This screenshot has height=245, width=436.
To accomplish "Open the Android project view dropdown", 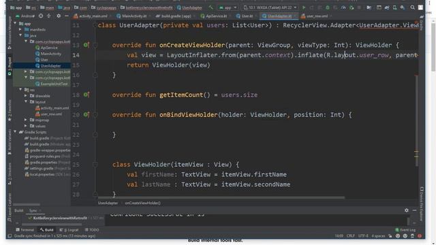I will tap(25, 16).
